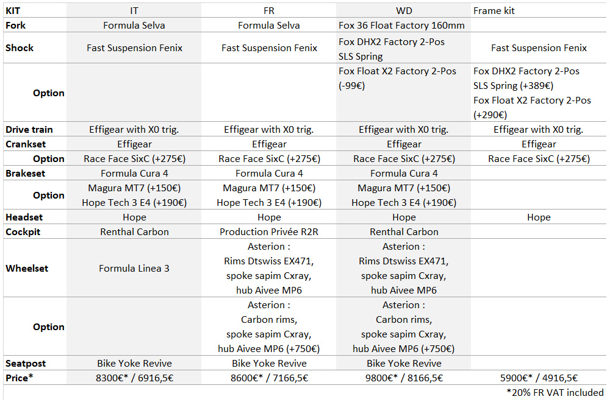The height and width of the screenshot is (402, 610).
Task: Select the Brakeset row label
Action: 26,173
